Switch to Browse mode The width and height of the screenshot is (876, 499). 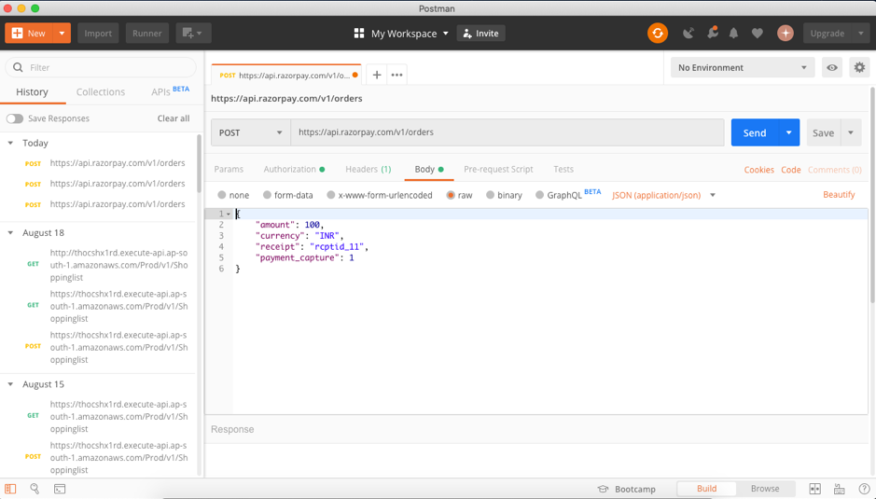pyautogui.click(x=765, y=489)
